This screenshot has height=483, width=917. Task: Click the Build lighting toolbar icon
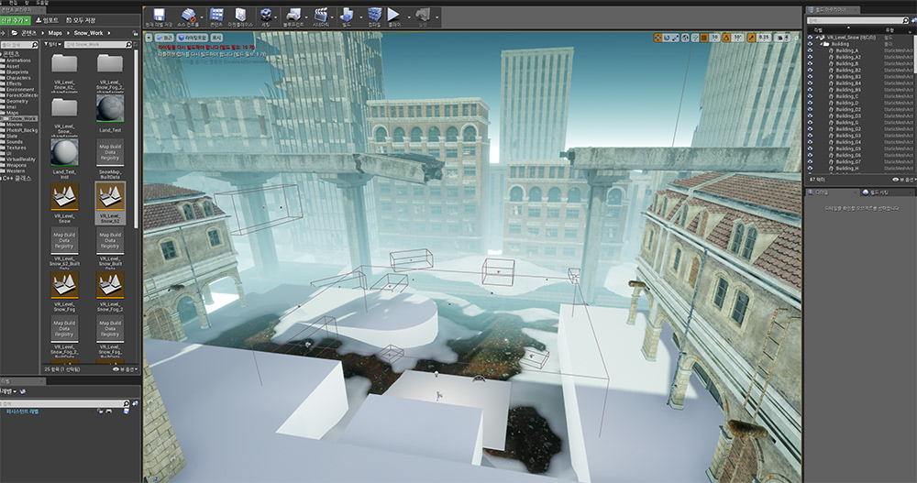pyautogui.click(x=347, y=16)
